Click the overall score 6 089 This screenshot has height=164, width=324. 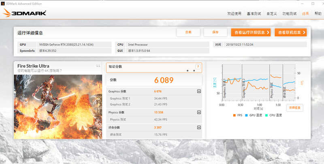[164, 80]
